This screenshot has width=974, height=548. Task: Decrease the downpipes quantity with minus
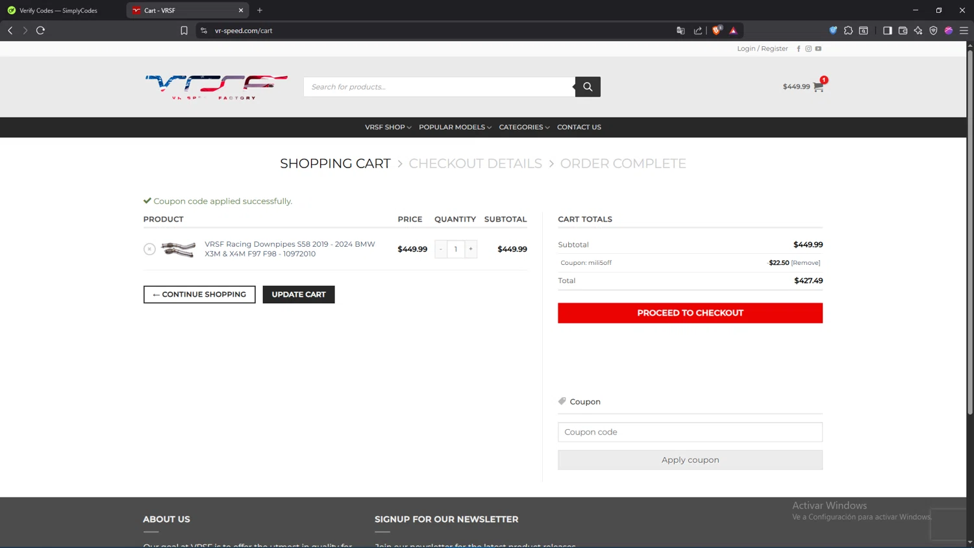pyautogui.click(x=441, y=249)
